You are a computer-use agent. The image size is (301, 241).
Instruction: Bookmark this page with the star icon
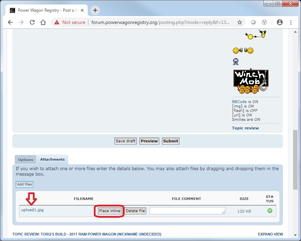pyautogui.click(x=240, y=22)
